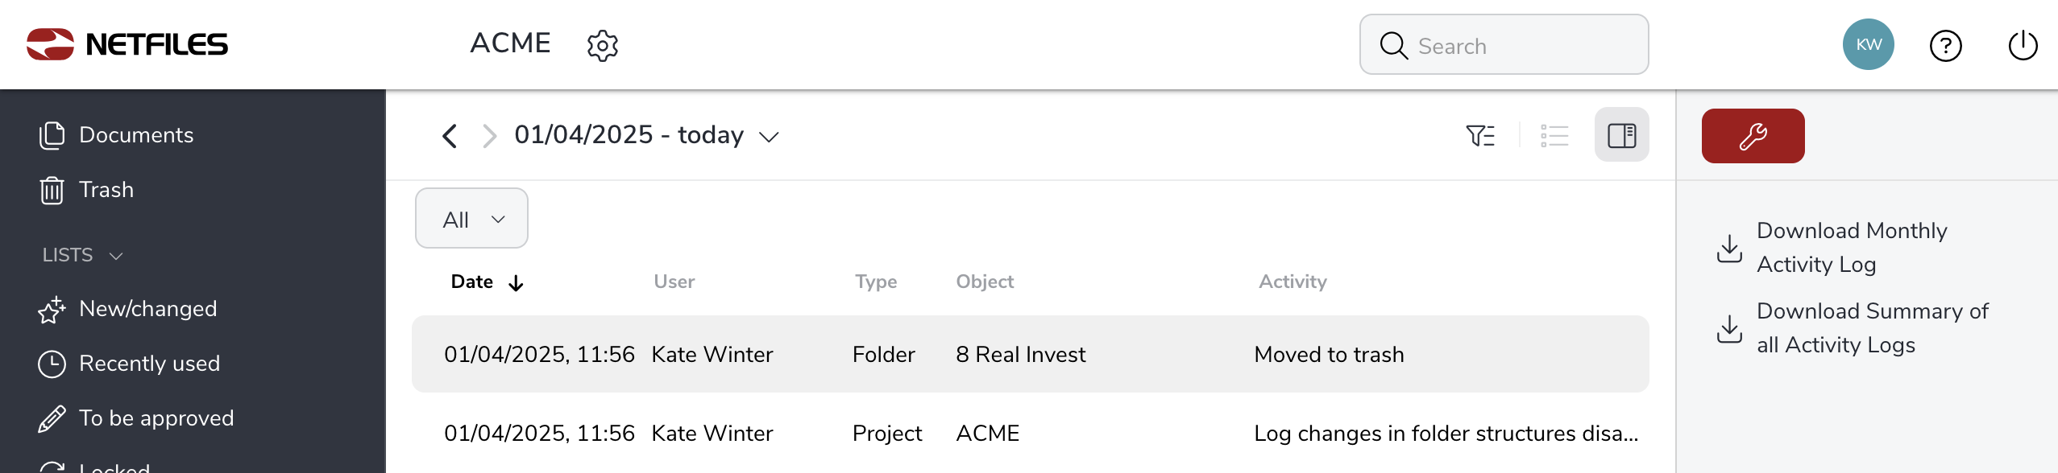
Task: Go to previous date range arrow
Action: [x=450, y=135]
